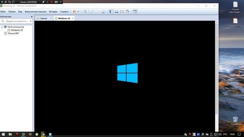The image size is (244, 137).
Task: Click Send Ctrl+Alt+Del toolbar icon
Action: tap(85, 12)
